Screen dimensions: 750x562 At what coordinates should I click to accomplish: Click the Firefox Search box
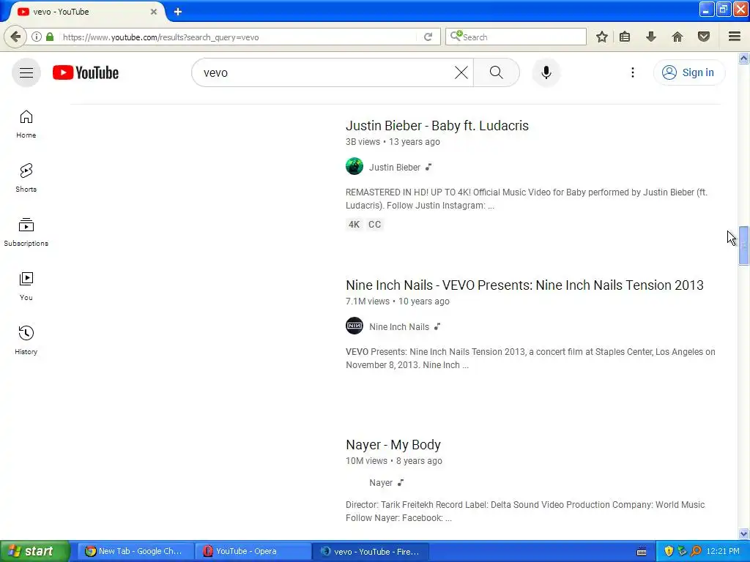pos(516,37)
